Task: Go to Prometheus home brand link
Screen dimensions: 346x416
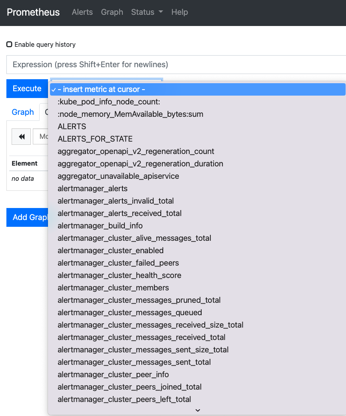Action: 33,12
